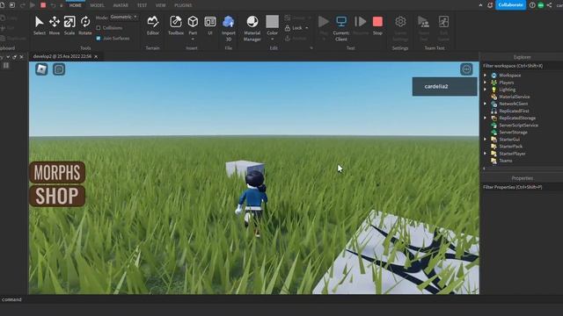
Task: Collapse the ribbon with the up arrow
Action: [x=480, y=5]
